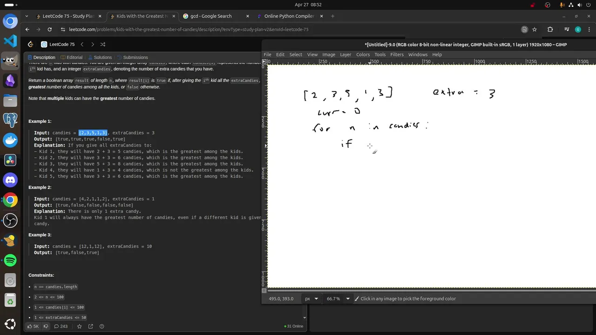
Task: Go to previous problem in LeetCode 75
Action: (x=82, y=44)
